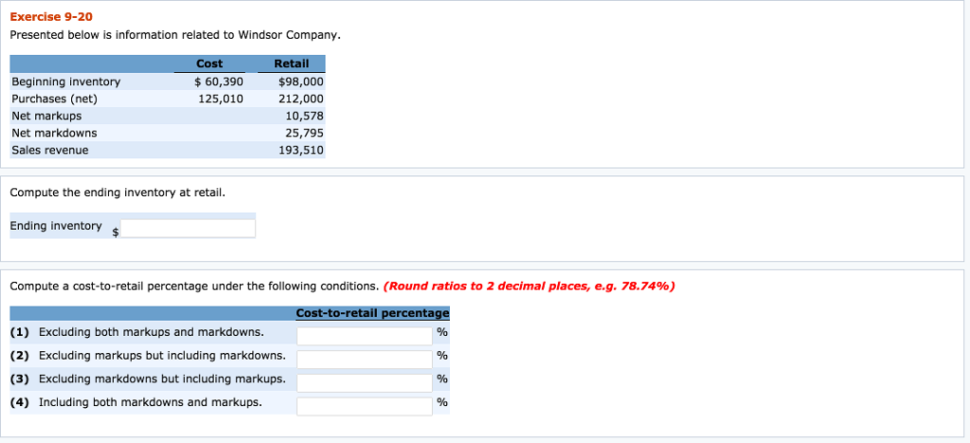Select the 125,010 purchases cost value

pyautogui.click(x=221, y=98)
